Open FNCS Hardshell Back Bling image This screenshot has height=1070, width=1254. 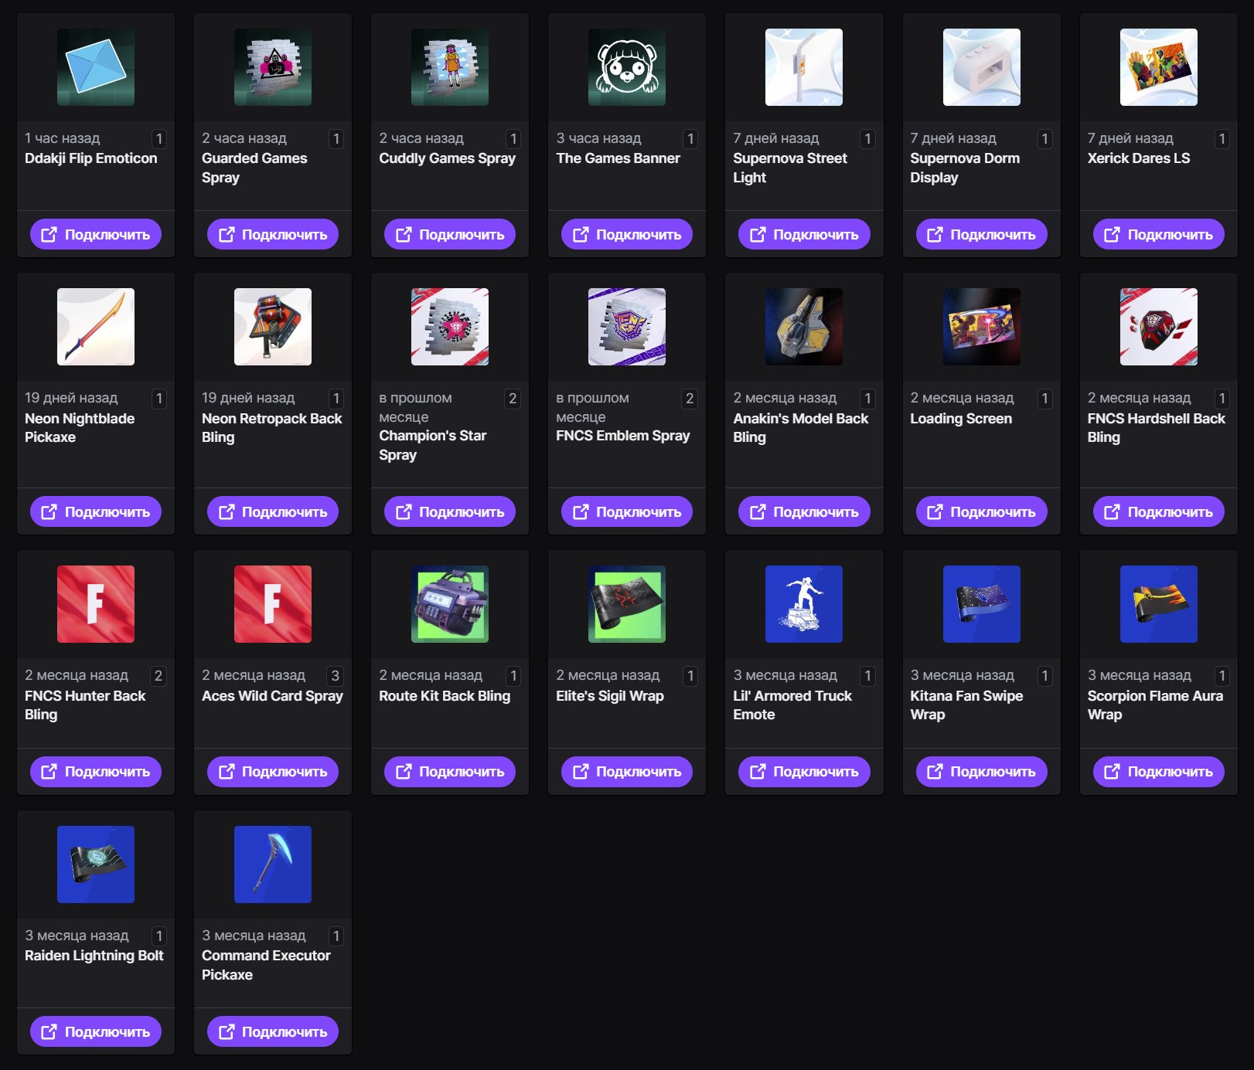(x=1159, y=327)
